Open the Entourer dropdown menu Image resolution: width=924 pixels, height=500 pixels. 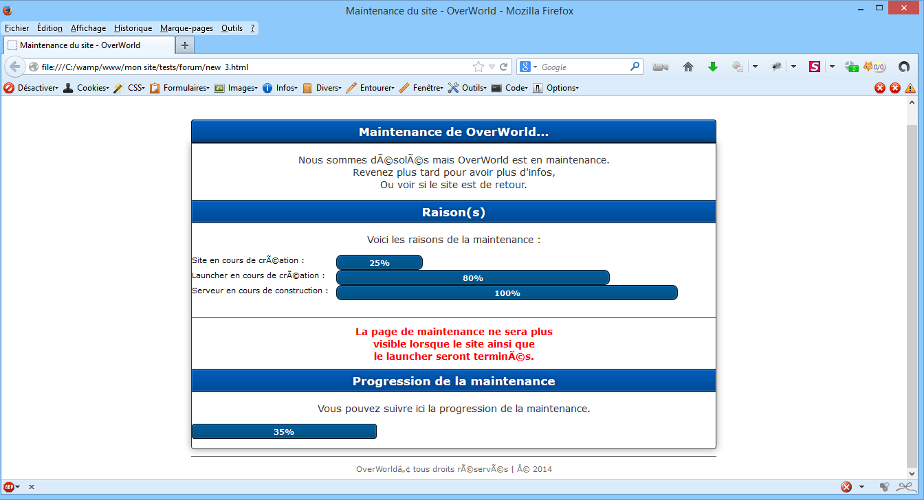(x=370, y=88)
